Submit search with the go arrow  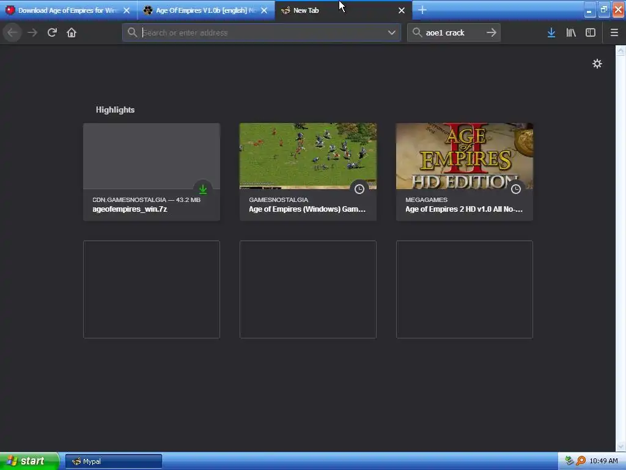(x=492, y=32)
